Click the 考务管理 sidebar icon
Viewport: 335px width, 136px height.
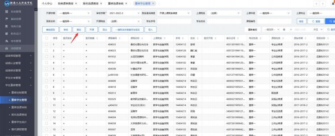7,41
